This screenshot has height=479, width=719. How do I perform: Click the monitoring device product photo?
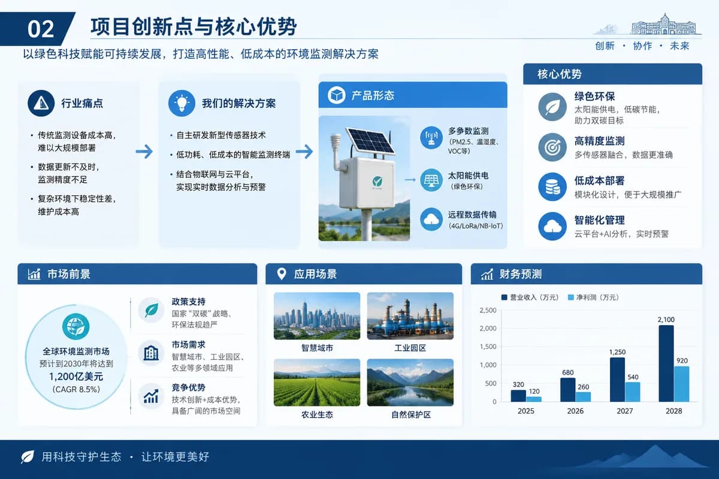tap(364, 178)
